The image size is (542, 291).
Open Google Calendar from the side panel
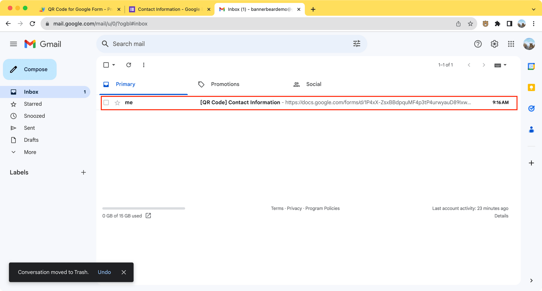tap(531, 66)
